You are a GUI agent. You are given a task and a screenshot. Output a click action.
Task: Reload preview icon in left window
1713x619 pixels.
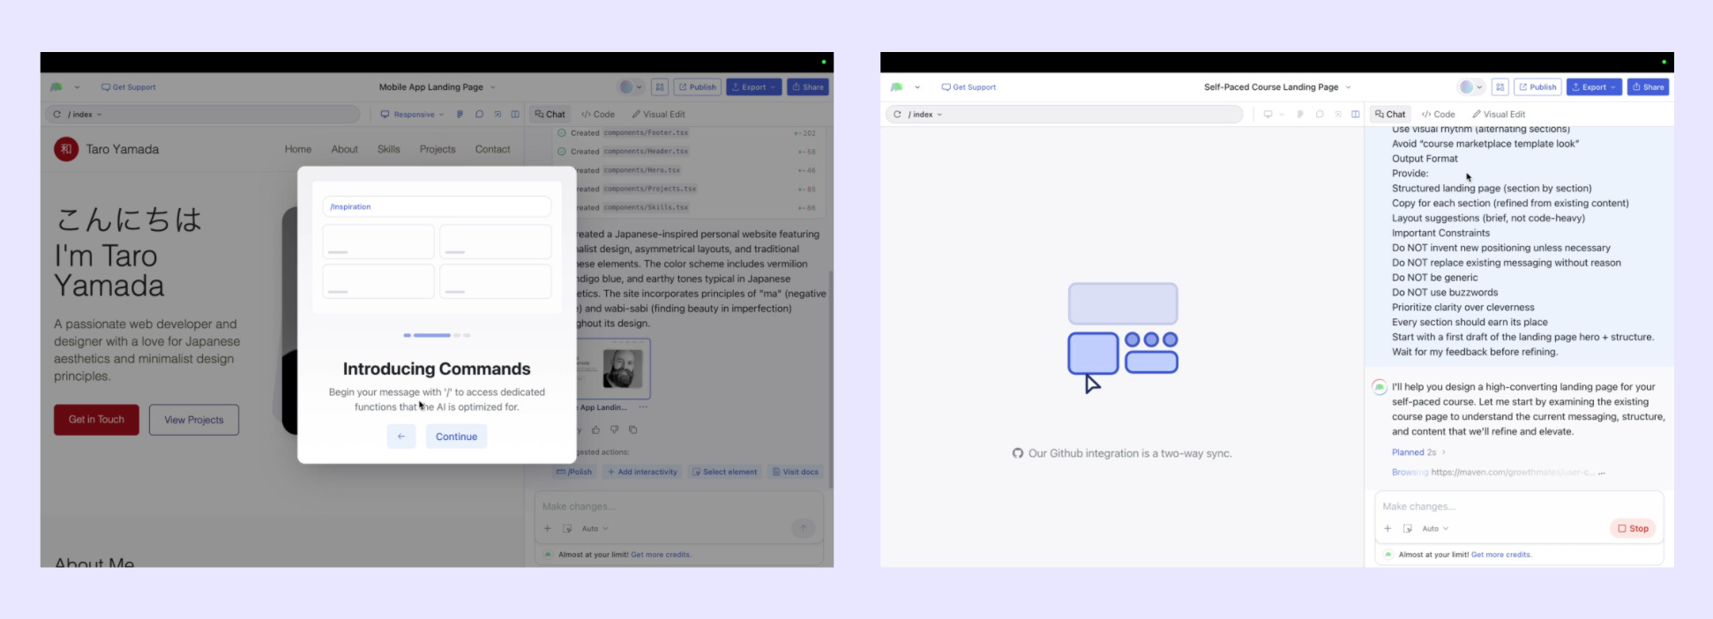pyautogui.click(x=57, y=115)
